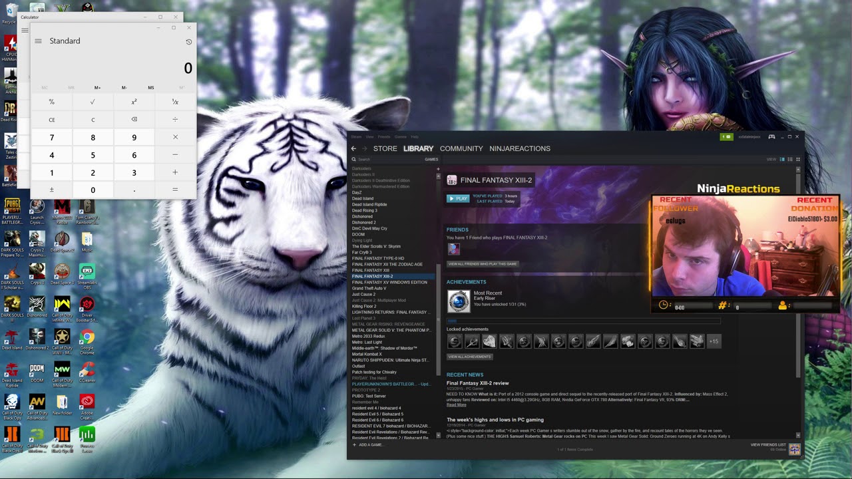Open the GAMES filter dropdown in library
Image resolution: width=852 pixels, height=479 pixels.
click(x=431, y=160)
